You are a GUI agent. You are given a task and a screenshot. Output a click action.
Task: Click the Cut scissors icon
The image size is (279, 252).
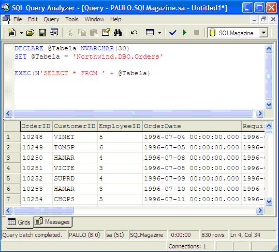click(x=70, y=33)
